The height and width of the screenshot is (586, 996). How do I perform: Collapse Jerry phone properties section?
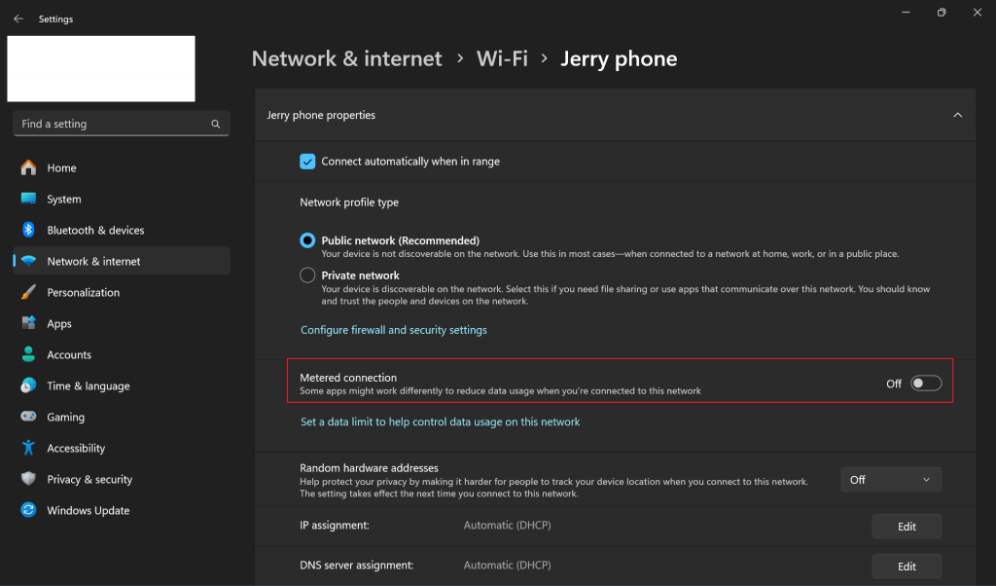[x=957, y=115]
